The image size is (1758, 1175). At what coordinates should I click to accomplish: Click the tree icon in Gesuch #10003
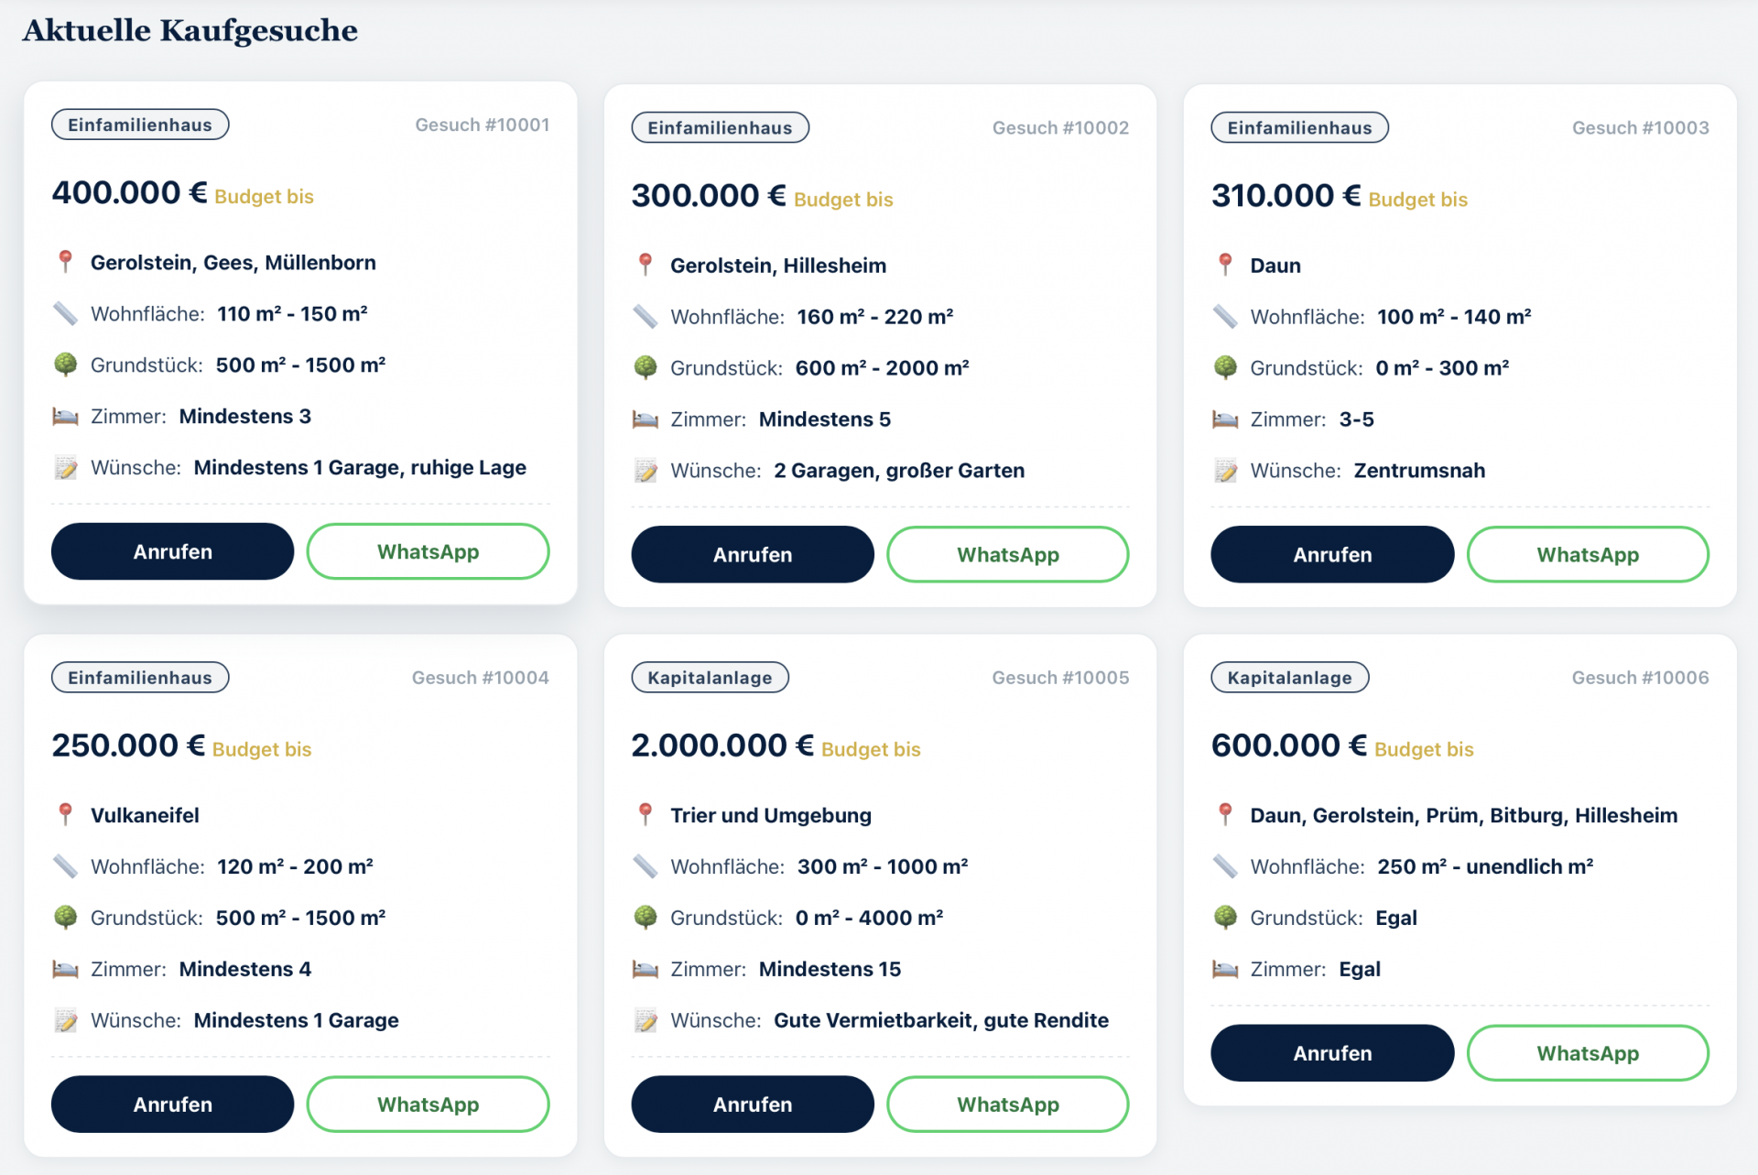(x=1225, y=368)
